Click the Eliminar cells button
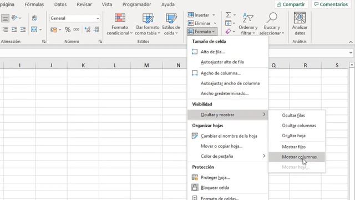Screen dimensions: 355x200 200,23
